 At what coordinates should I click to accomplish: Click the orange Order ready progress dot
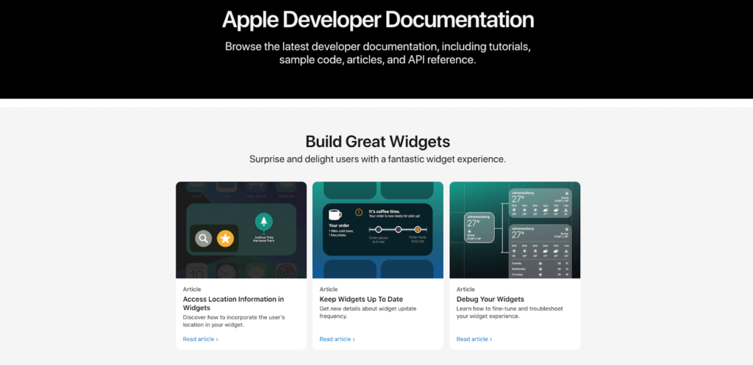(418, 230)
